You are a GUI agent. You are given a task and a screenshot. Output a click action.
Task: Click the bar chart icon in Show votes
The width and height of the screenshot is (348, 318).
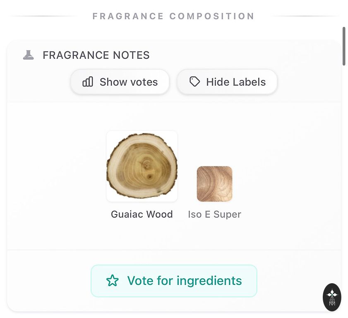click(88, 82)
